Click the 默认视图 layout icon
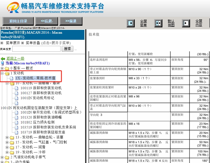This screenshot has width=210, height=163. pos(158,23)
